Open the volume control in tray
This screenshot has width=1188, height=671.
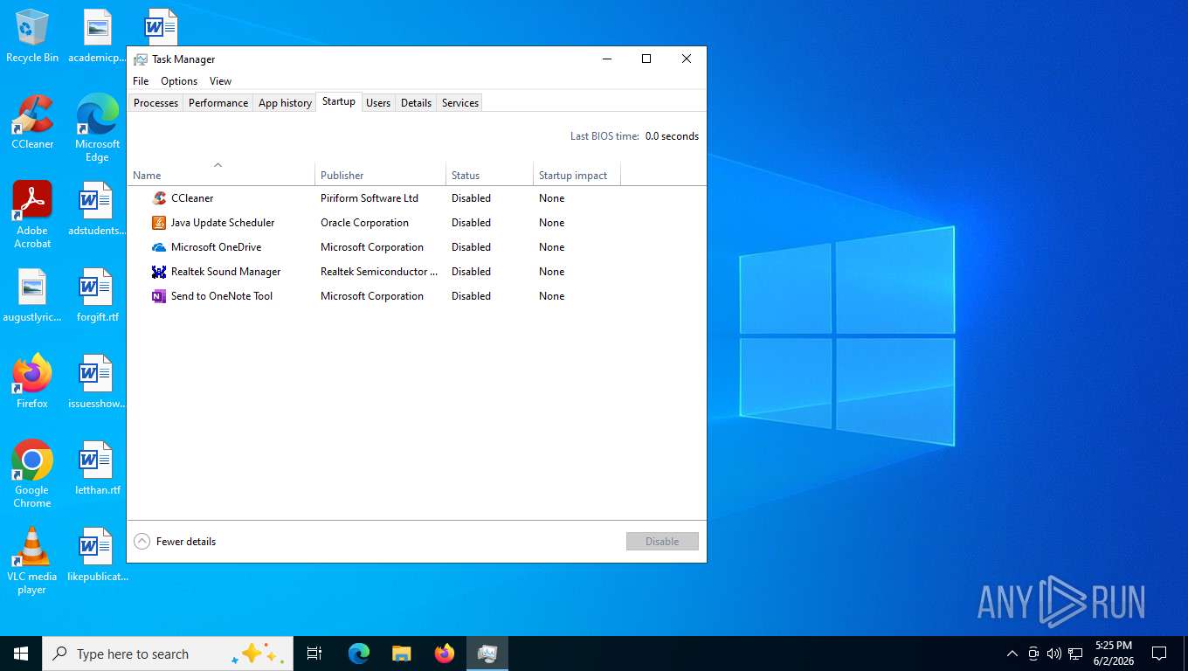pos(1054,654)
